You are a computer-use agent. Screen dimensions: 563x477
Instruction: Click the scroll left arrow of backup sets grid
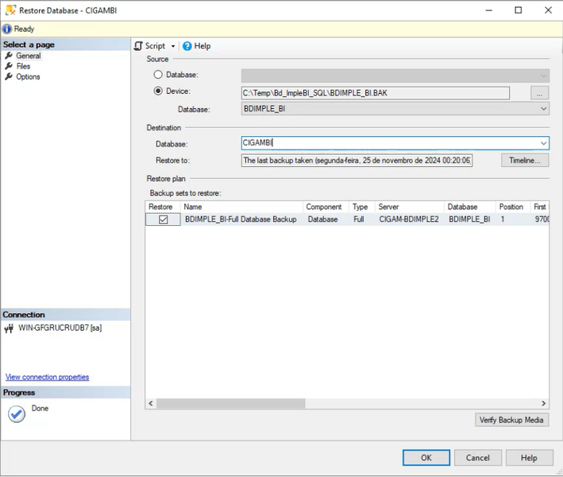pyautogui.click(x=151, y=403)
